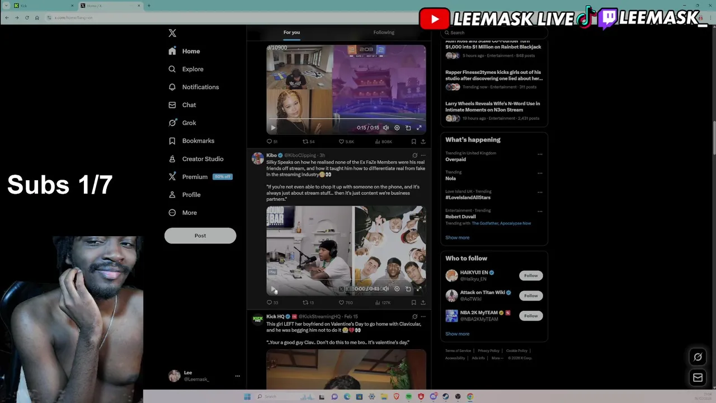Open Windows Start on taskbar

(x=247, y=396)
